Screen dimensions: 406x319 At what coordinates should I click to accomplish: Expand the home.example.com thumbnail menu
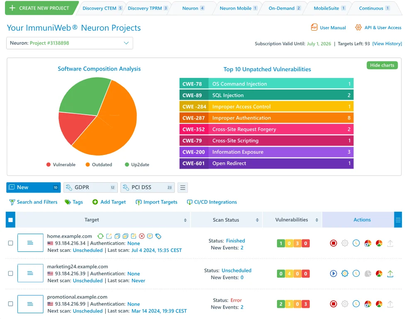click(30, 243)
